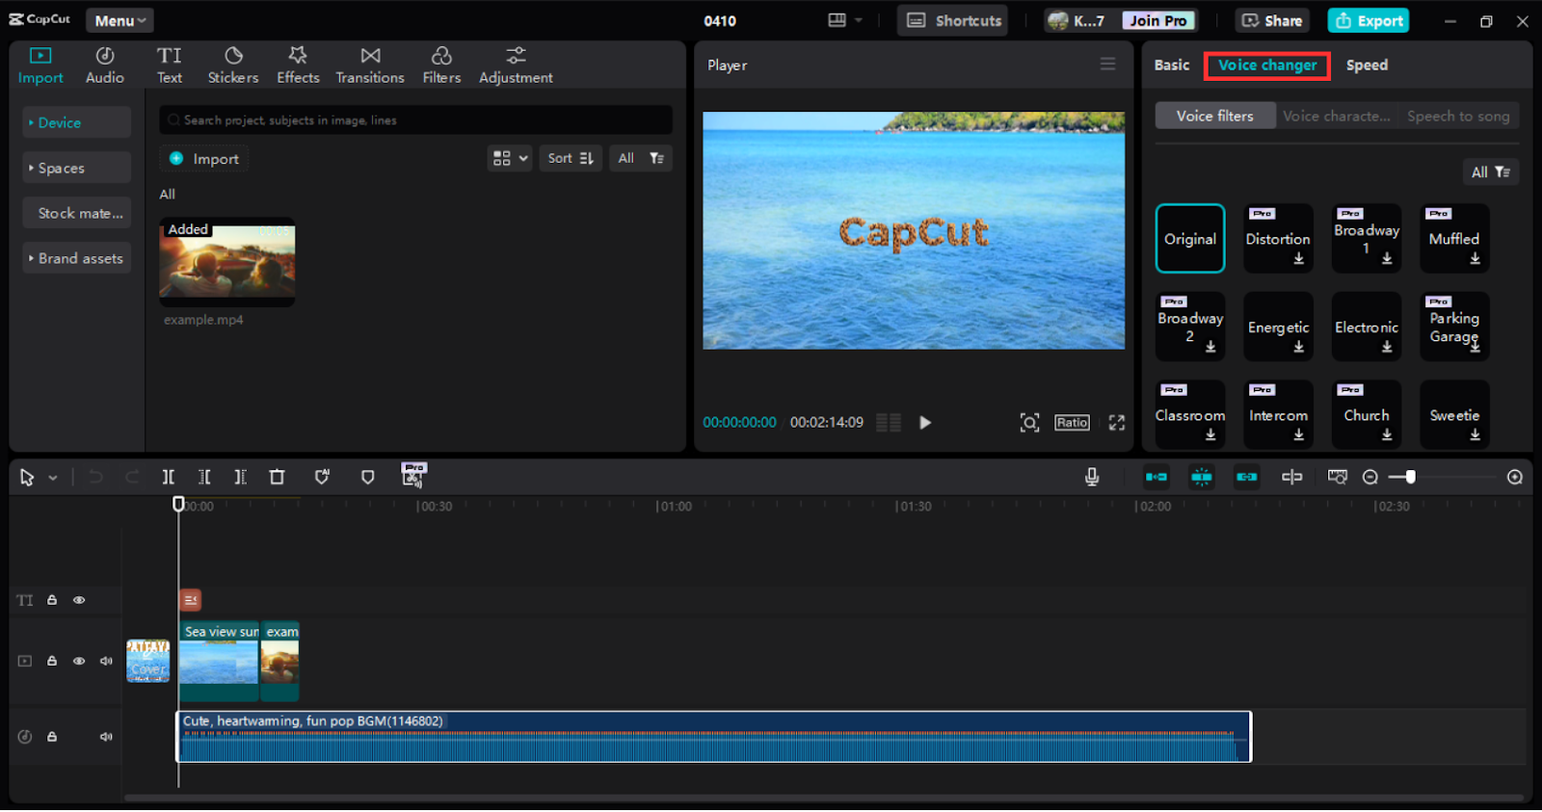The width and height of the screenshot is (1542, 812).
Task: Click the search project input field
Action: [x=415, y=119]
